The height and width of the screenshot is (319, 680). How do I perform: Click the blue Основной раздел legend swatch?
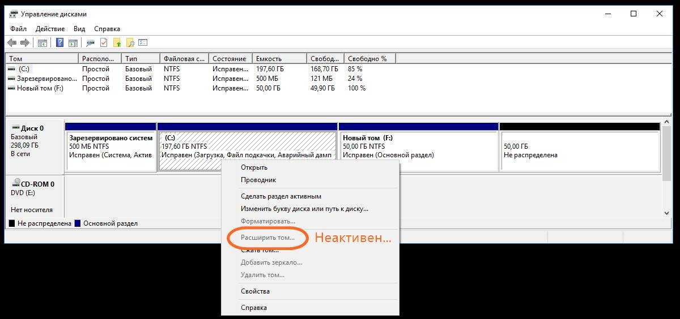tap(78, 223)
